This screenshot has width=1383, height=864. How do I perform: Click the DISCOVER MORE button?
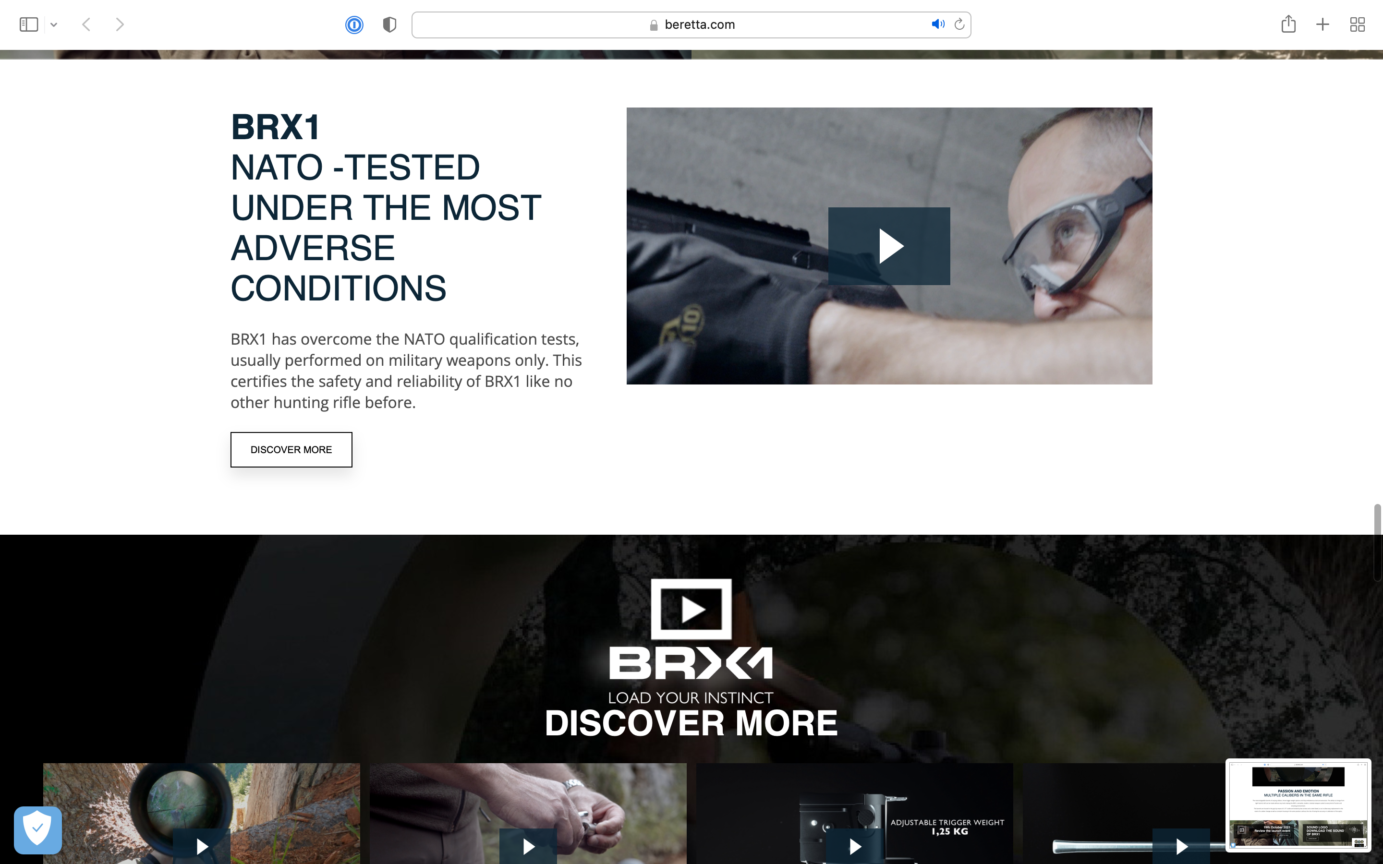coord(291,450)
